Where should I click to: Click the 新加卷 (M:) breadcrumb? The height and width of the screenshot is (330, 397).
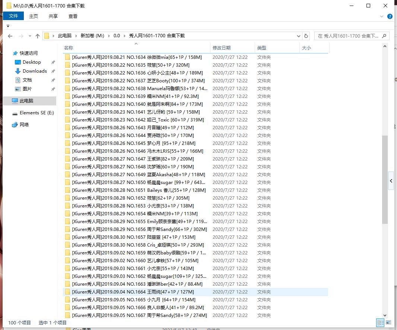point(92,36)
